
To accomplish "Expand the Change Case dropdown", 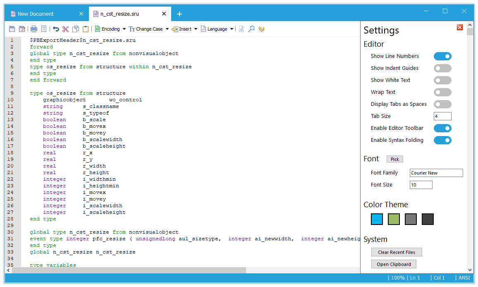I will pos(149,29).
